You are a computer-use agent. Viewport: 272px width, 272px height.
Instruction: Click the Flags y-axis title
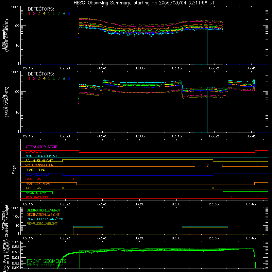pos(14,170)
